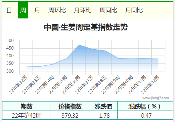
Task: Select the 379.32 price index cell
Action: pos(70,115)
